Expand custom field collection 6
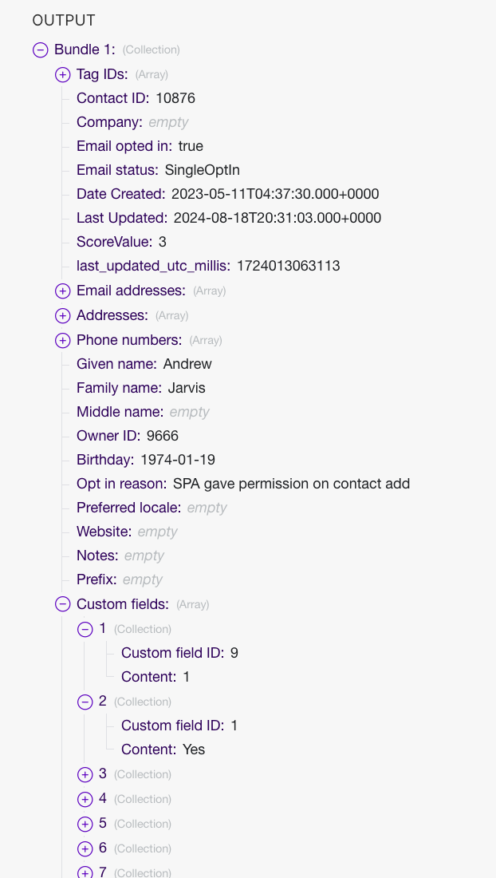 tap(85, 848)
